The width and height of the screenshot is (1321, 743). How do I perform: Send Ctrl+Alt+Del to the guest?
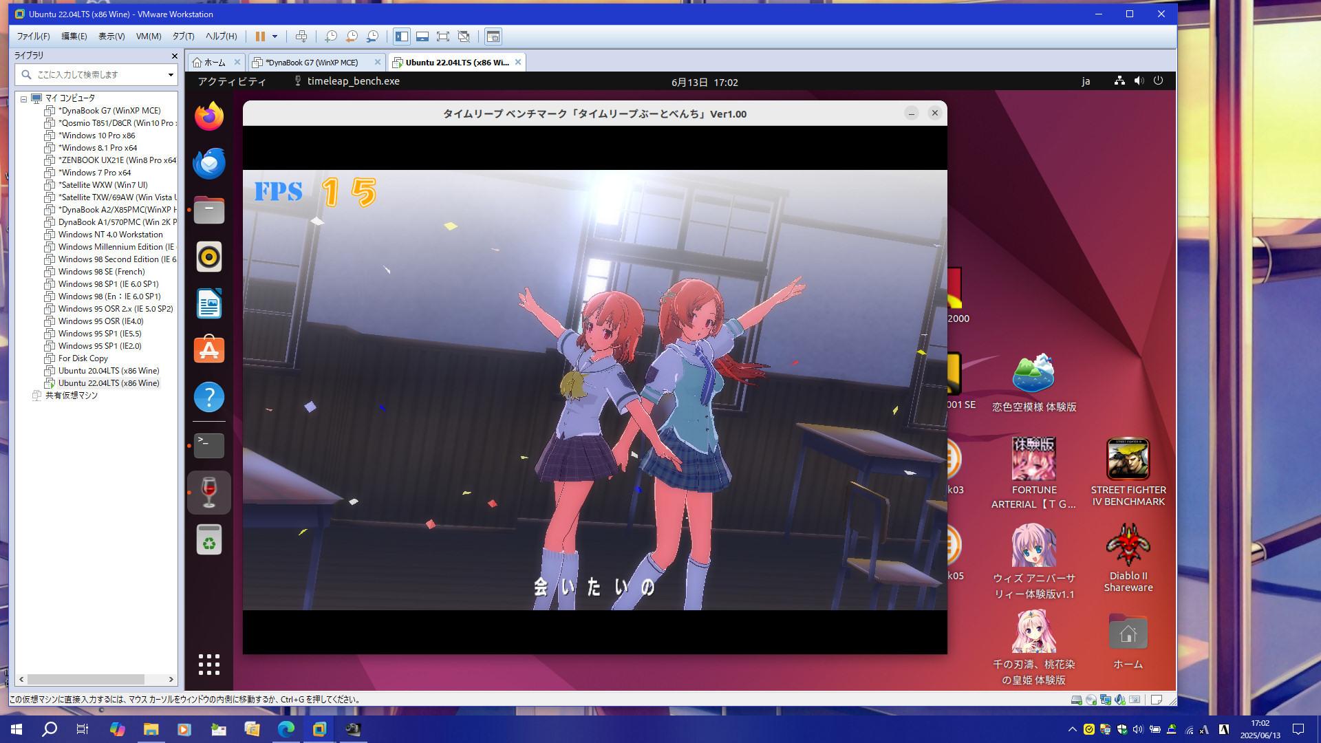[x=301, y=36]
